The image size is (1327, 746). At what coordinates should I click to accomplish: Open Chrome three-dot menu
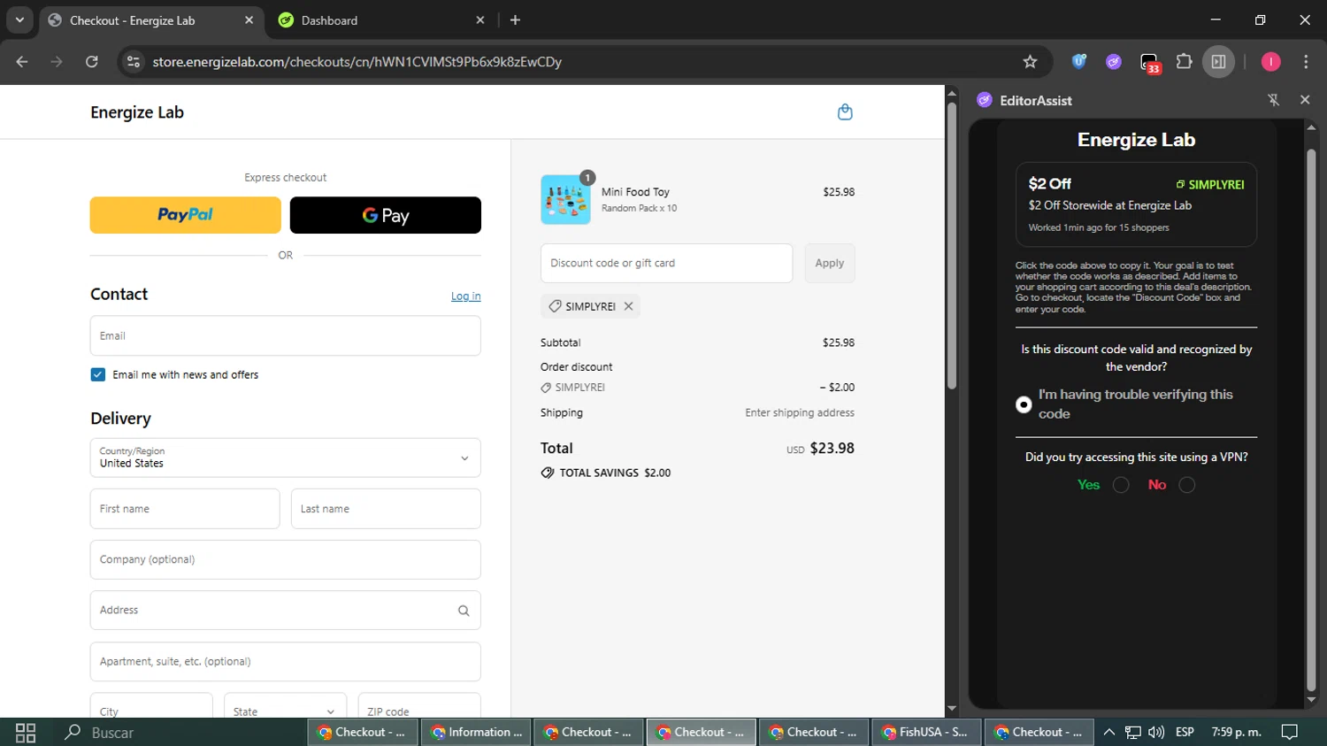[1306, 61]
